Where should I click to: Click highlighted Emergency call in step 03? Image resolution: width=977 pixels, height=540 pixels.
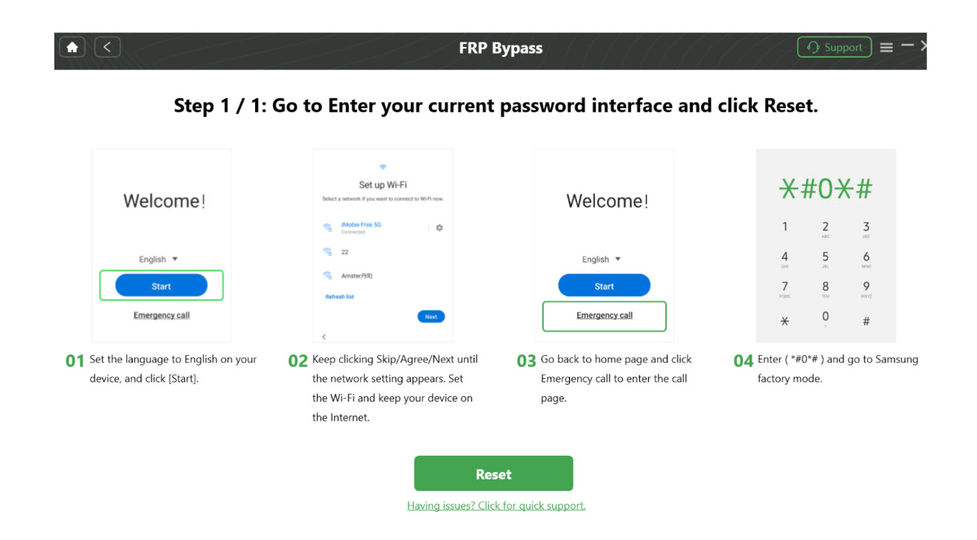coord(604,315)
